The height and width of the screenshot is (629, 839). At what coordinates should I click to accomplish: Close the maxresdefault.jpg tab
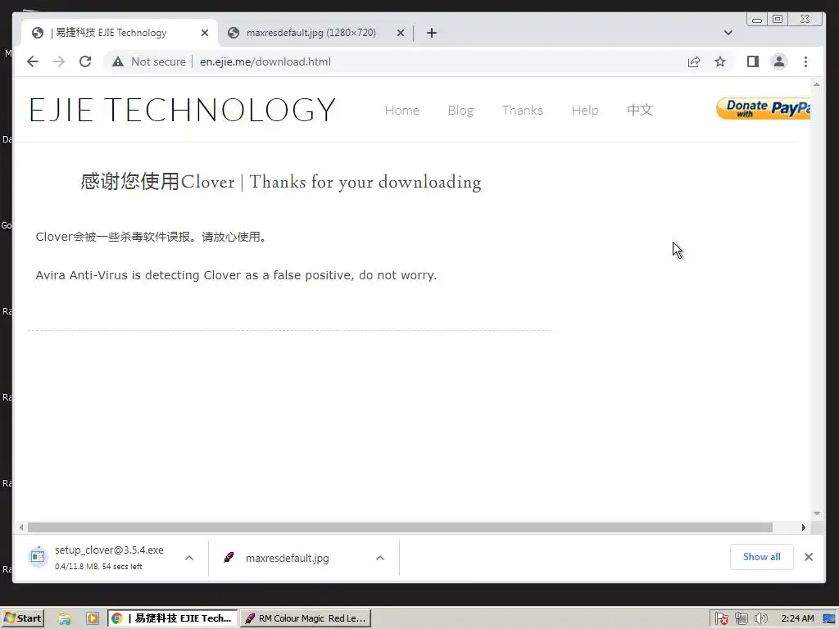pos(400,33)
